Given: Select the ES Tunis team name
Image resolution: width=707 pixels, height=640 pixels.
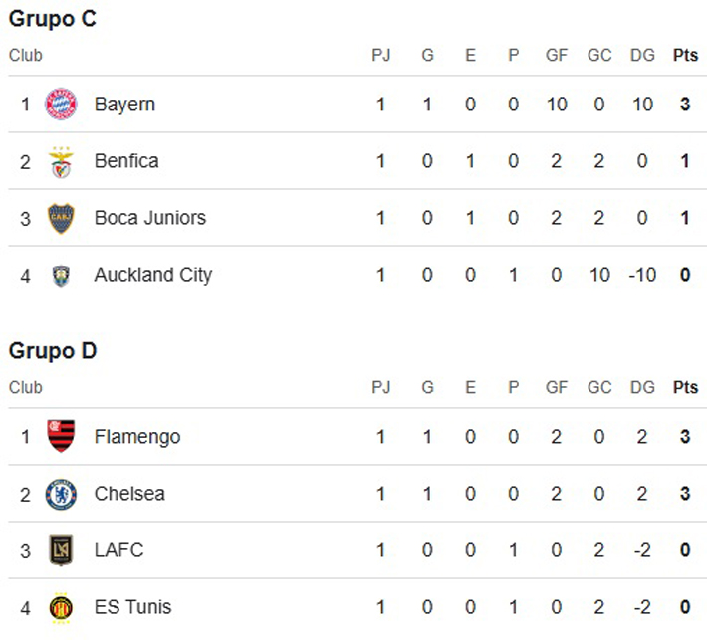Looking at the screenshot, I should pyautogui.click(x=133, y=607).
